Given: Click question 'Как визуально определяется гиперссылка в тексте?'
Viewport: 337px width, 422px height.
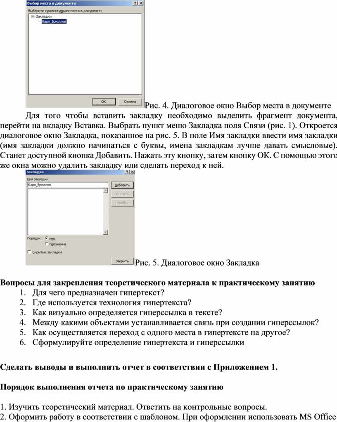Looking at the screenshot, I should [127, 312].
